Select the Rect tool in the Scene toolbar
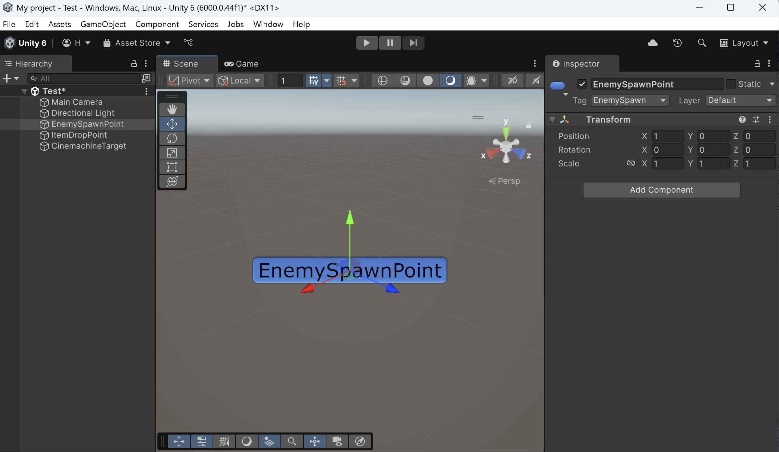This screenshot has width=779, height=452. point(172,167)
